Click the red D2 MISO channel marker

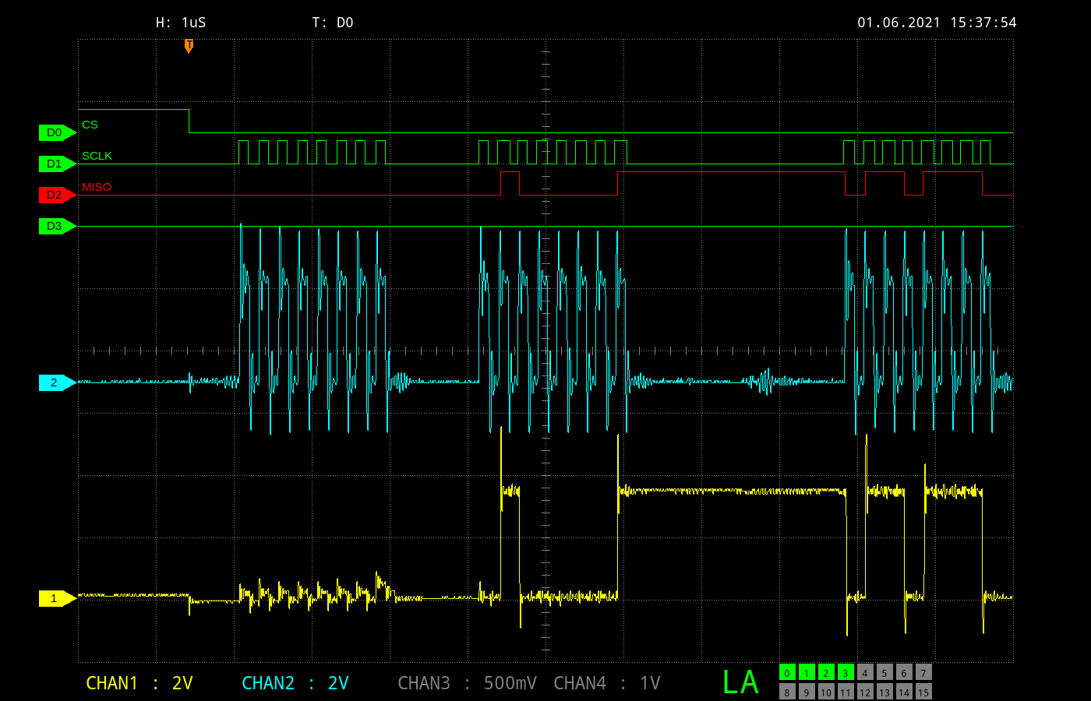tap(55, 196)
